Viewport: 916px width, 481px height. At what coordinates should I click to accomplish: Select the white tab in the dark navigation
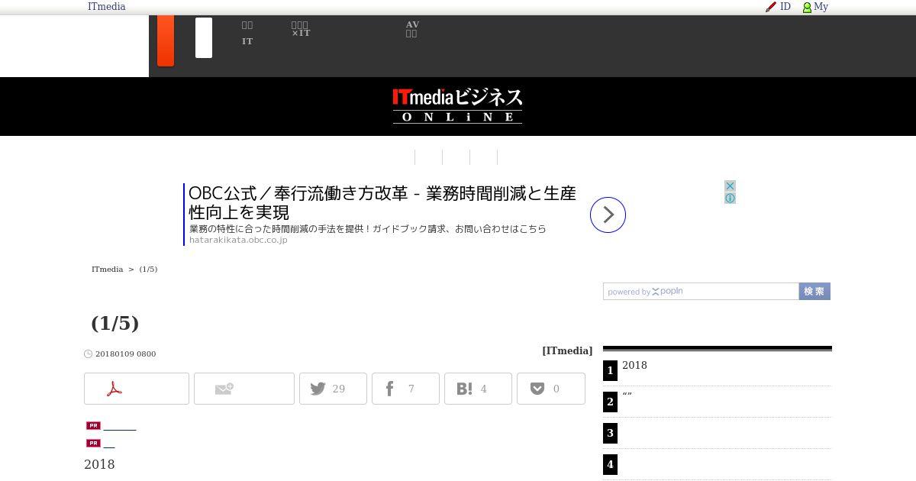204,38
